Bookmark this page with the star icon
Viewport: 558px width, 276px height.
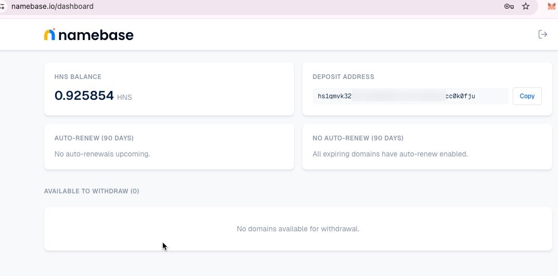coord(526,6)
